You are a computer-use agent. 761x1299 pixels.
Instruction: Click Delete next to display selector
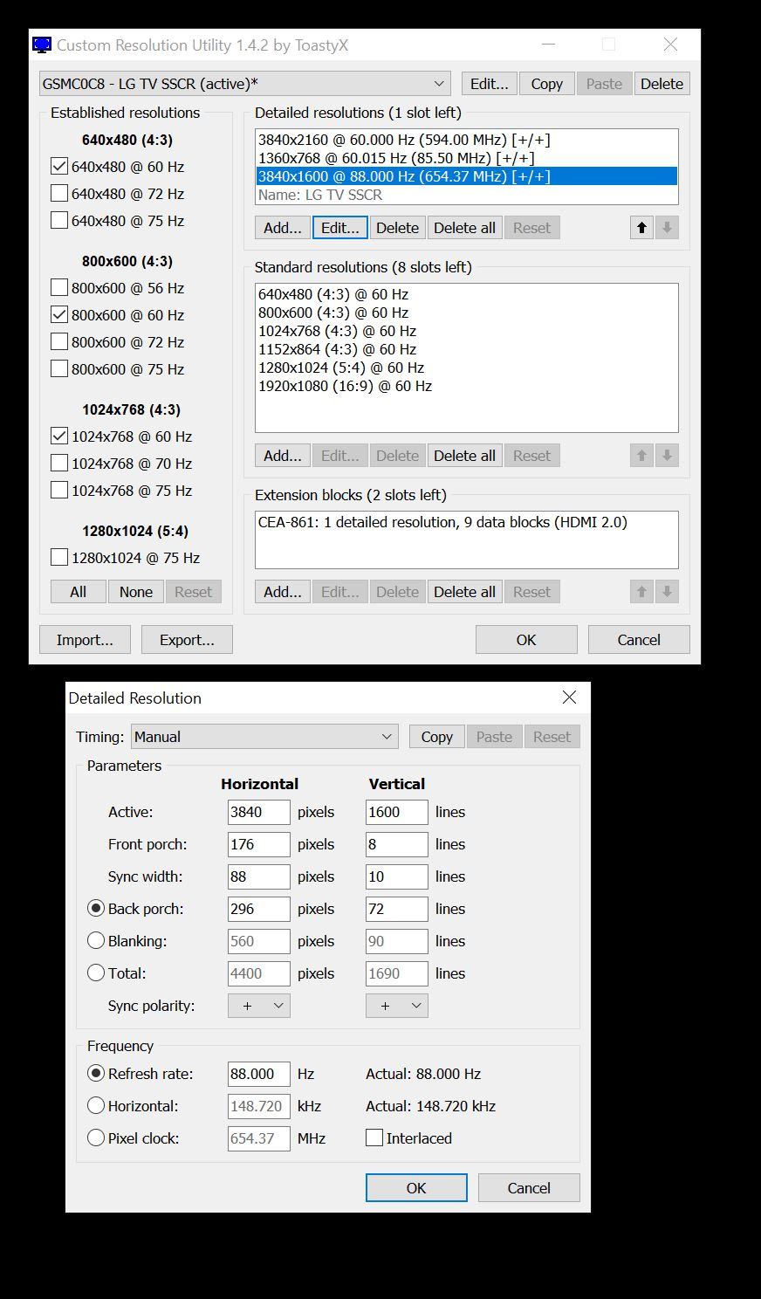coord(662,84)
